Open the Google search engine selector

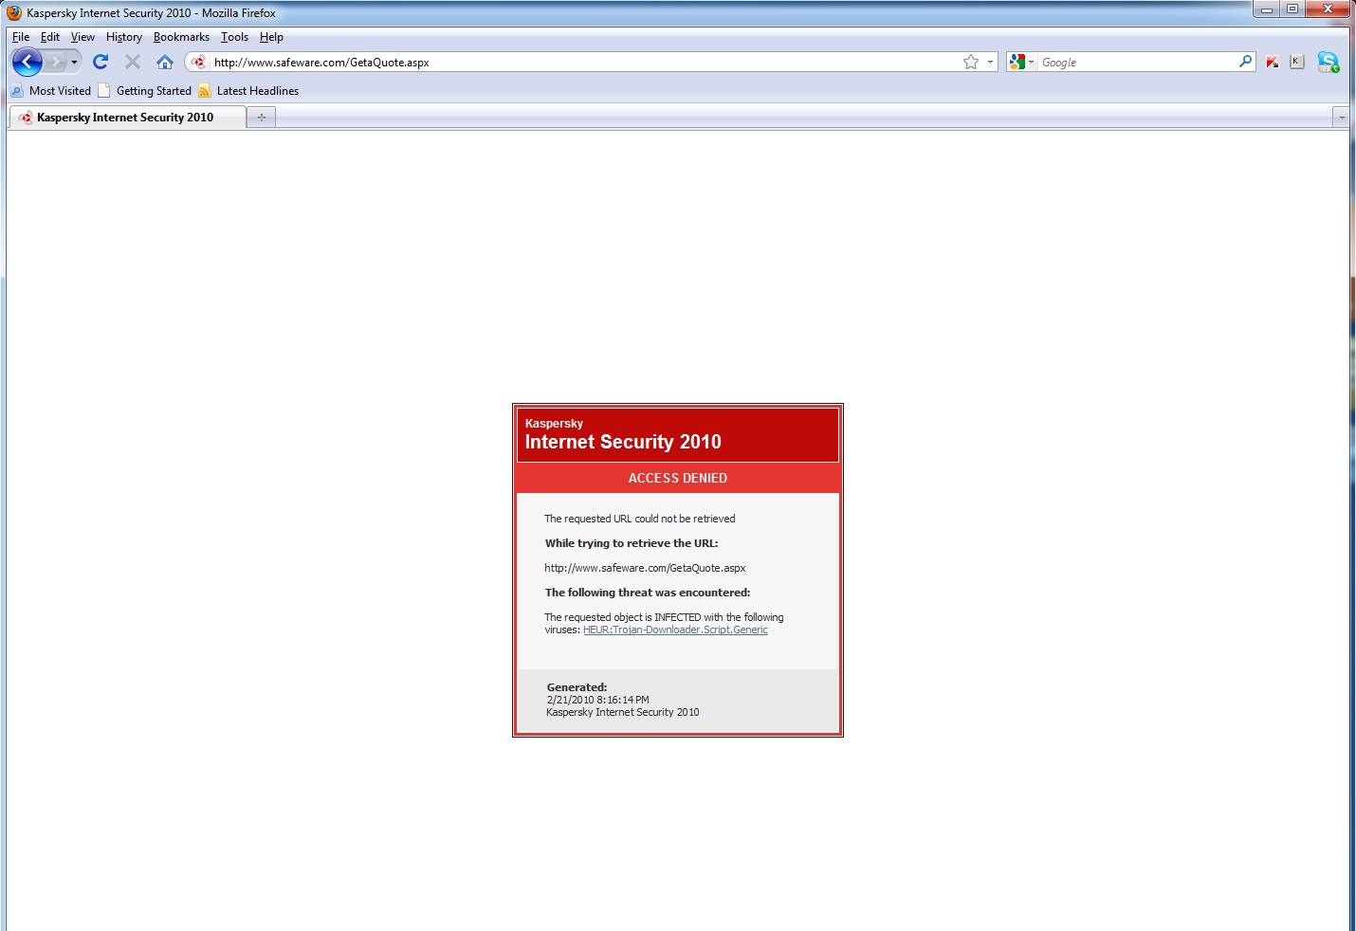point(1022,62)
